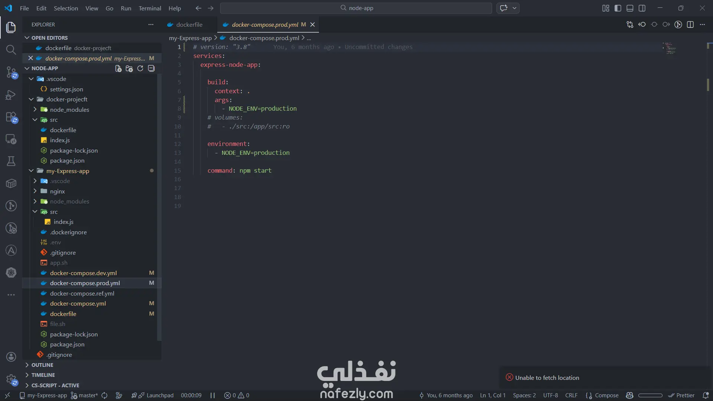
Task: Toggle the bottom panel layout button
Action: 630,8
